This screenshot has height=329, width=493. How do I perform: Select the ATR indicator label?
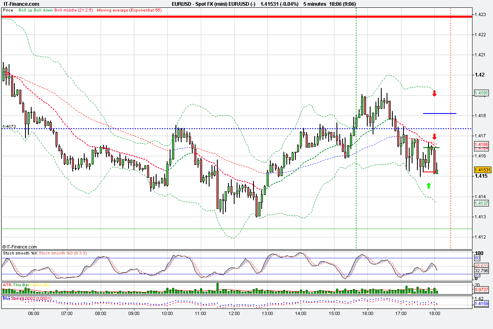click(7, 285)
